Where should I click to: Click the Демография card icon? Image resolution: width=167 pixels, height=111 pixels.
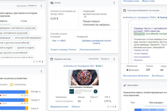pos(125,85)
